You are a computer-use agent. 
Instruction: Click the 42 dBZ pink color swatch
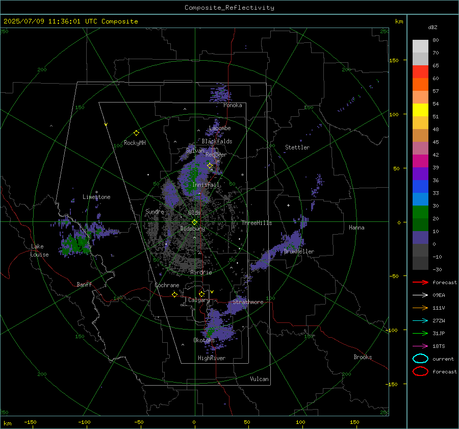coord(420,148)
